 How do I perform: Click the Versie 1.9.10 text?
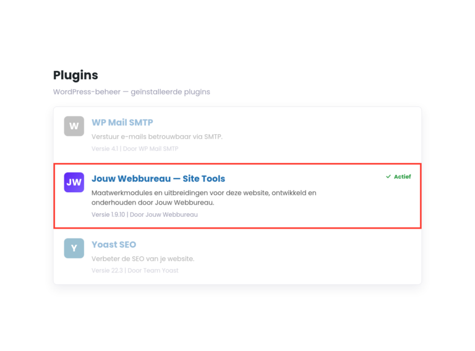(108, 214)
